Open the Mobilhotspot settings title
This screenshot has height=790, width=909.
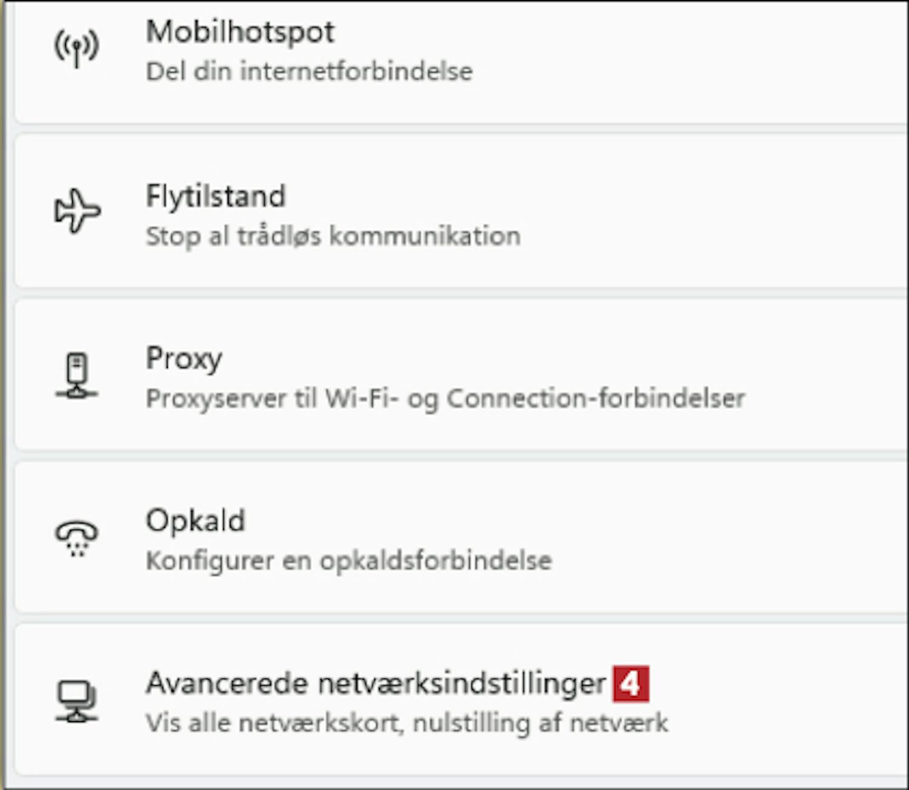(240, 32)
